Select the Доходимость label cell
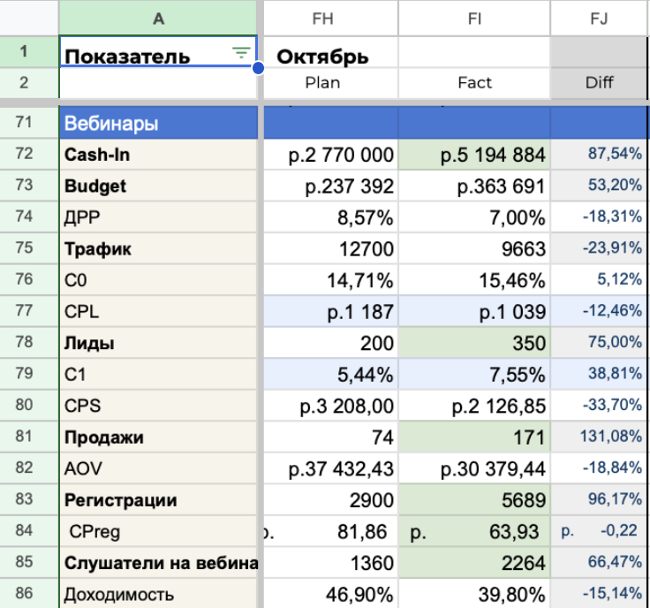Screen dimensions: 650x608 pos(158,594)
